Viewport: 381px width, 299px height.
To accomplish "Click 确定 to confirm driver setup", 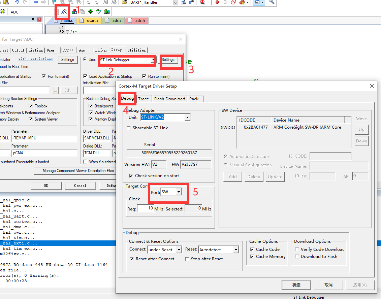I will coord(296,285).
